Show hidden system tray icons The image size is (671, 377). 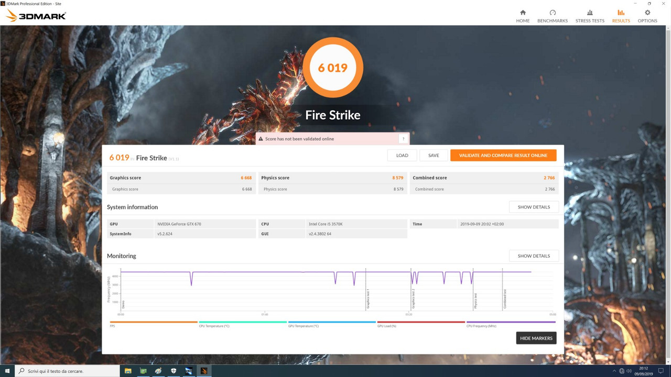(x=613, y=371)
